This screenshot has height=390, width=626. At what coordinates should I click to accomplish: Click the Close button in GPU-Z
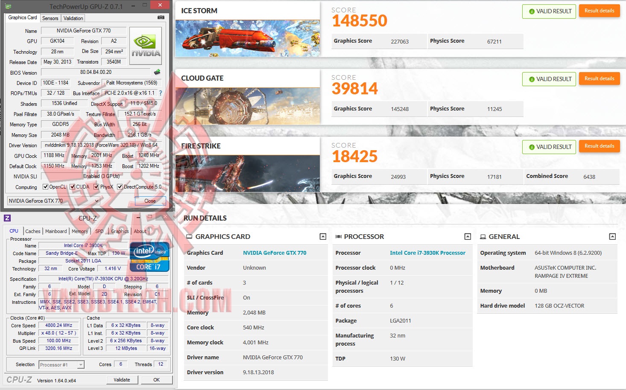tap(150, 201)
